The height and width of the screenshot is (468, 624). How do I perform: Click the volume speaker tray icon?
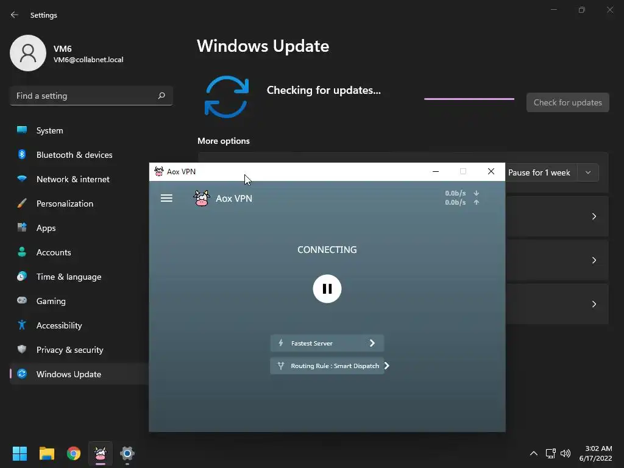pyautogui.click(x=565, y=453)
